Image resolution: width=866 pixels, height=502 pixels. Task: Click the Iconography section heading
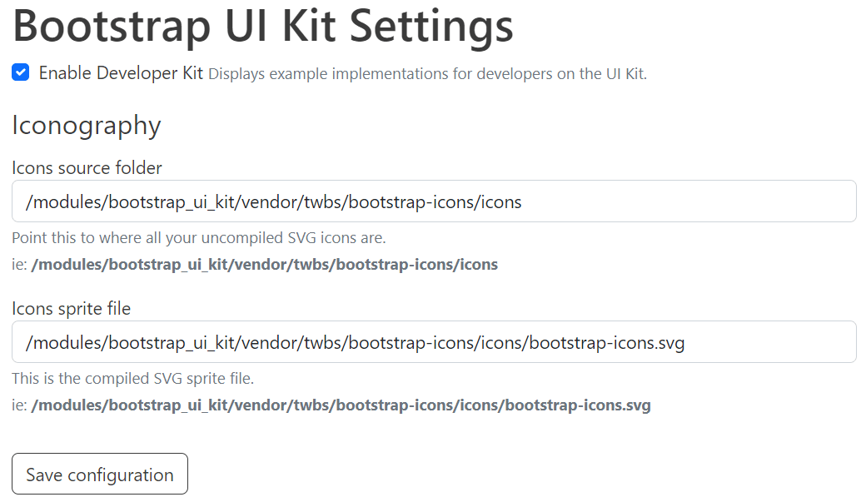pyautogui.click(x=86, y=127)
